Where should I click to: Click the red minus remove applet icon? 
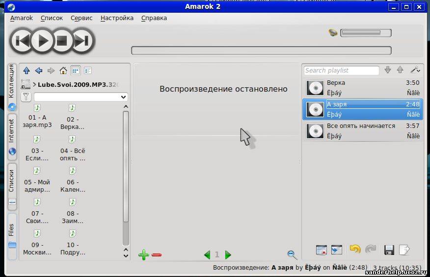click(x=157, y=255)
